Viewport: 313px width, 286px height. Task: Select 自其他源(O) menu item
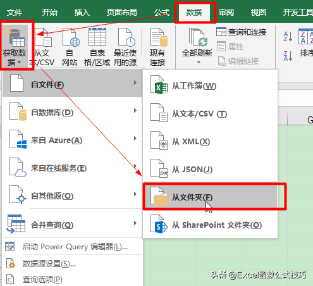pyautogui.click(x=73, y=194)
